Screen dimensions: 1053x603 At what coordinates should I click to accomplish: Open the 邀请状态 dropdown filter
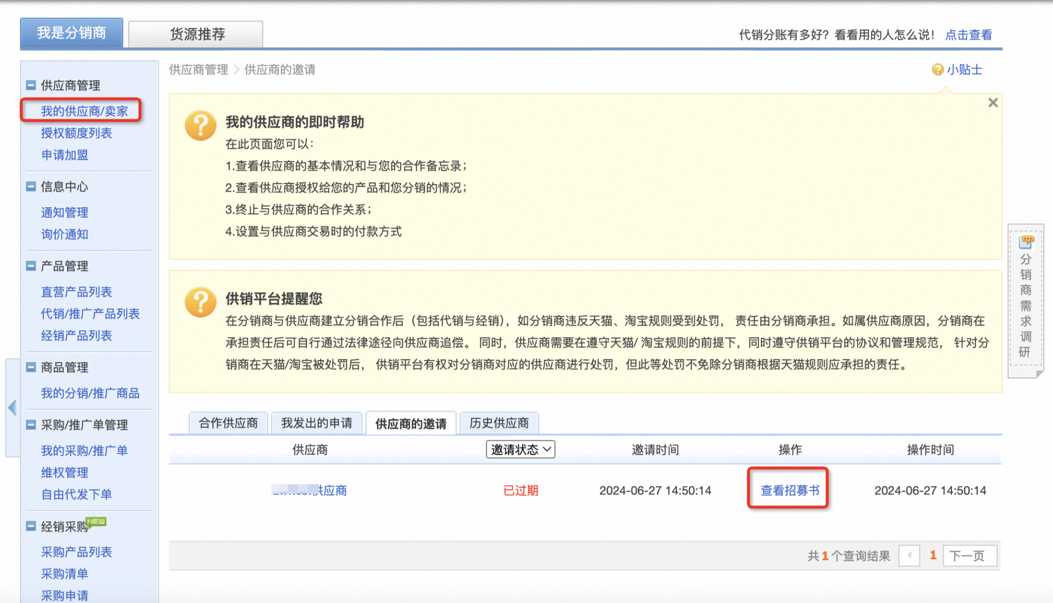tap(520, 449)
